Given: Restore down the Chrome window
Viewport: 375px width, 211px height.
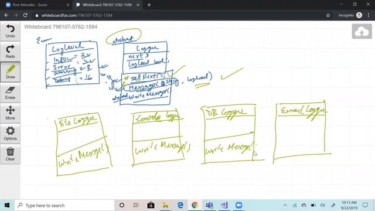Looking at the screenshot, I should click(354, 4).
